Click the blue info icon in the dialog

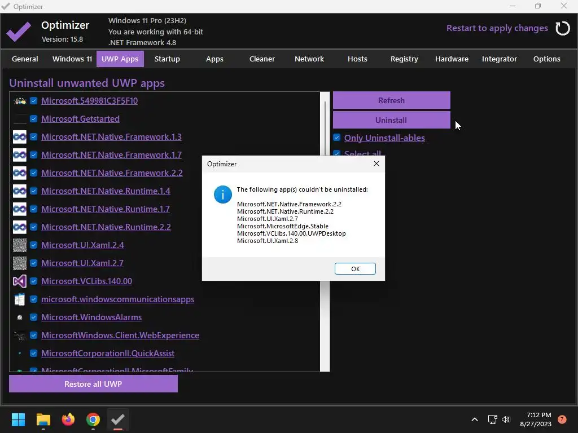pos(222,195)
